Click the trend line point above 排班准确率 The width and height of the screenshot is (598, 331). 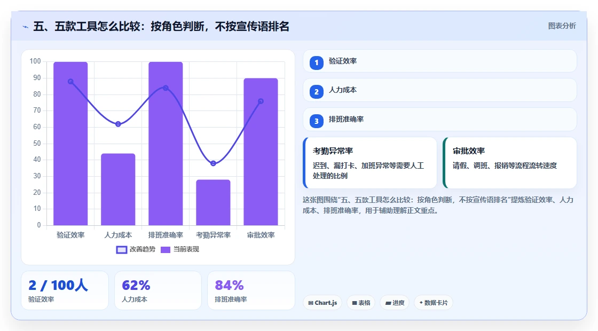166,88
